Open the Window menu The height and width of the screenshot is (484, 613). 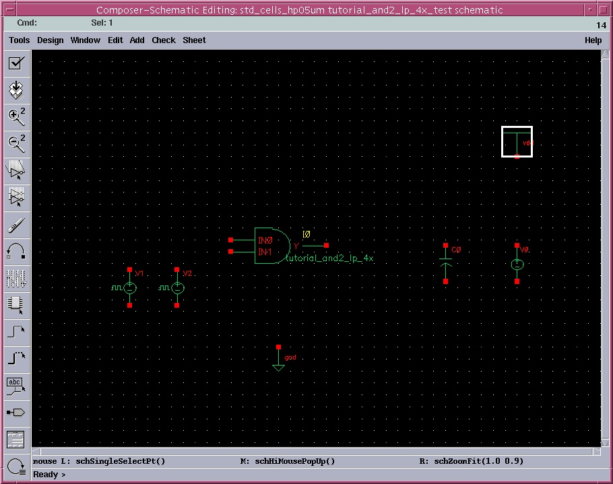coord(86,40)
